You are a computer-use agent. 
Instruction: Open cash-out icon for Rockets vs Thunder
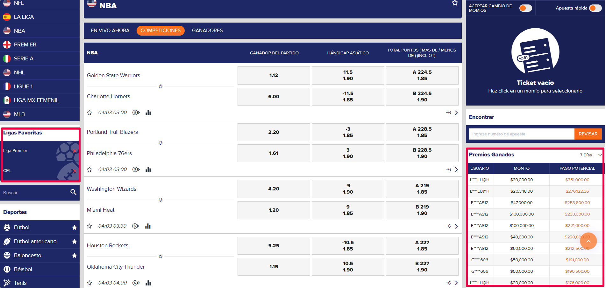tap(136, 283)
